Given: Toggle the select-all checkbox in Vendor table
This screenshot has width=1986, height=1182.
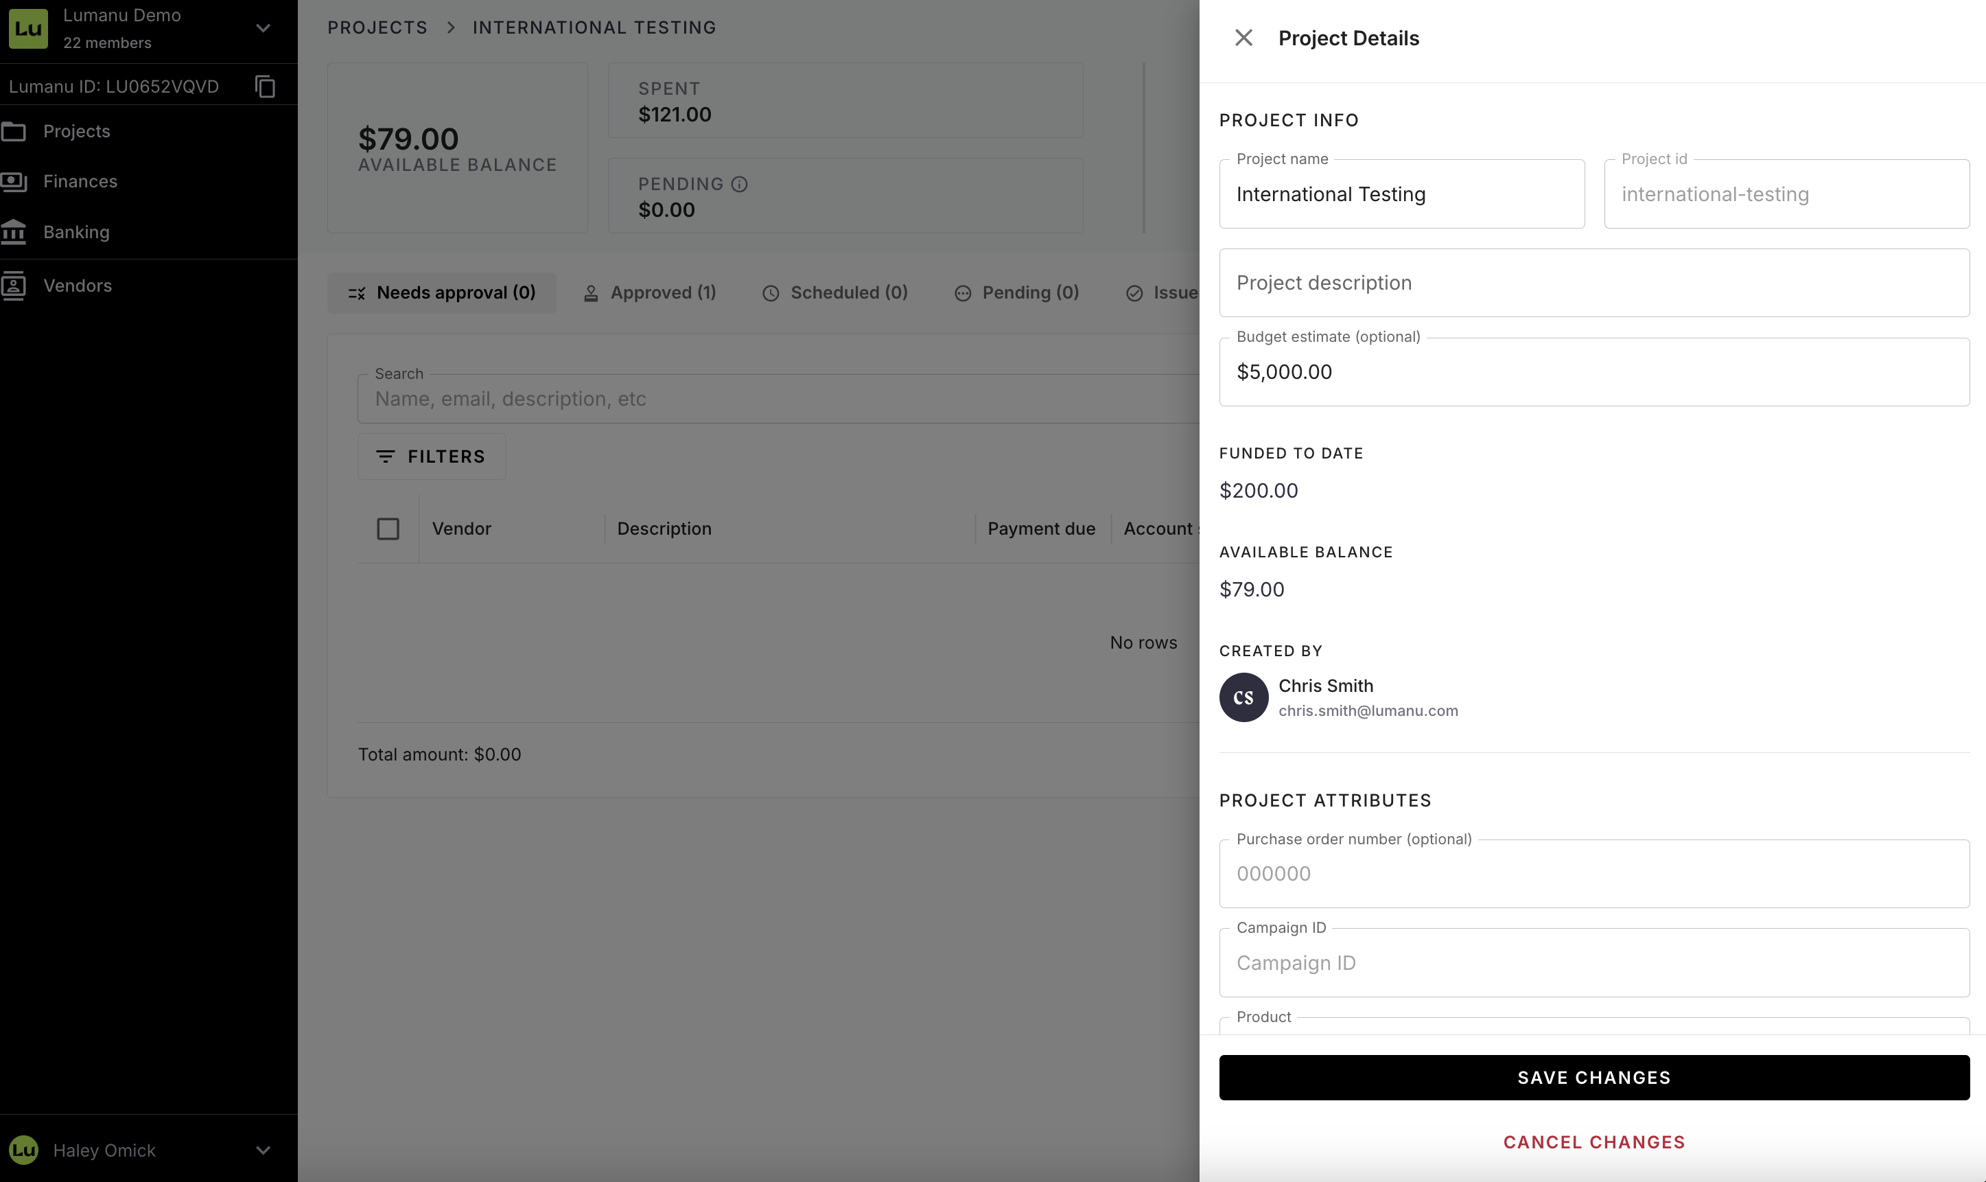Looking at the screenshot, I should coord(388,529).
